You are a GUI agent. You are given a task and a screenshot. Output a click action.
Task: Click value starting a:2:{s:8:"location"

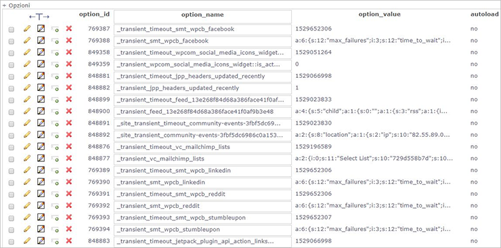click(x=373, y=135)
